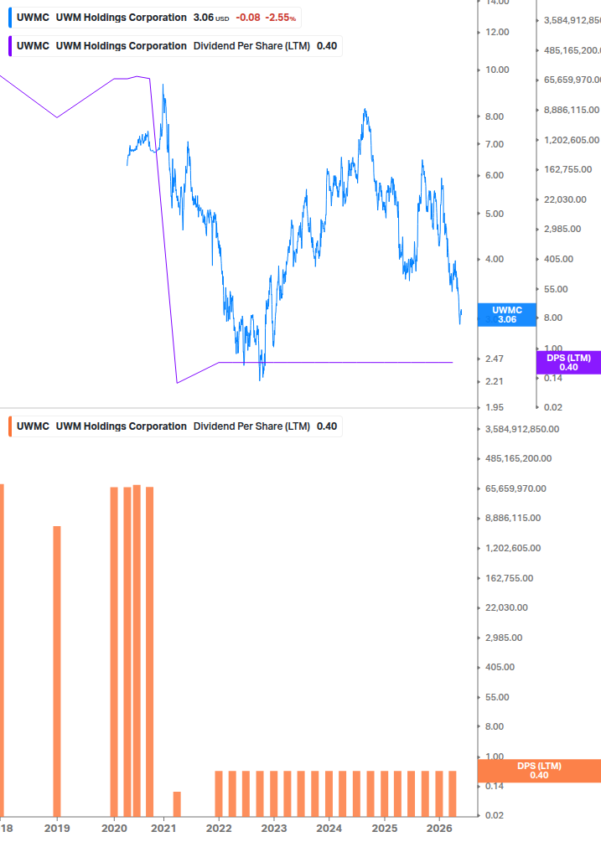Screen dimensions: 601x842
Task: Click the -0.08 price change value
Action: (x=248, y=18)
